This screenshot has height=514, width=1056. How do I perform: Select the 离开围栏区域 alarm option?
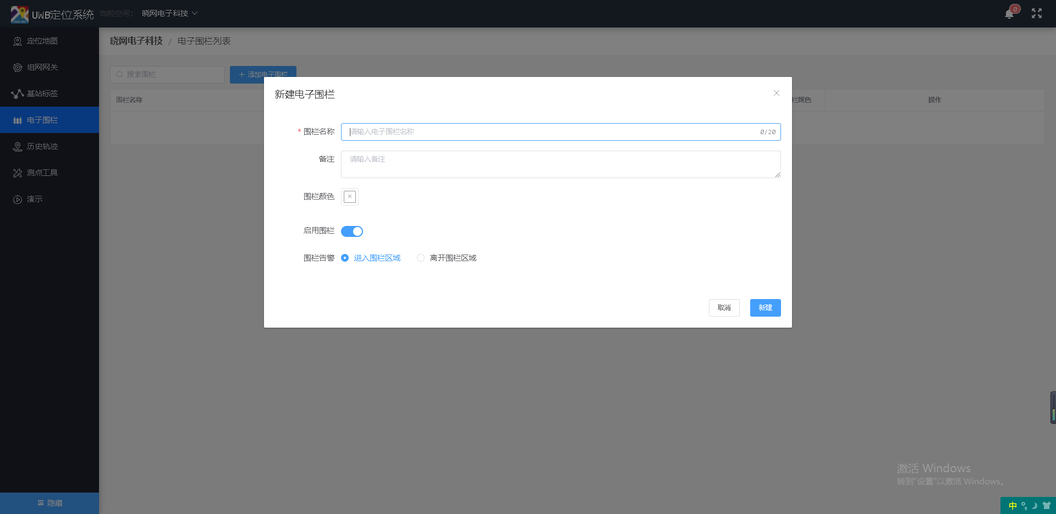420,258
